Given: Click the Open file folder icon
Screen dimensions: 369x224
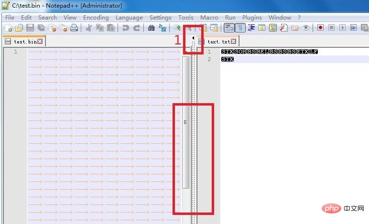Looking at the screenshot, I should click(19, 28).
